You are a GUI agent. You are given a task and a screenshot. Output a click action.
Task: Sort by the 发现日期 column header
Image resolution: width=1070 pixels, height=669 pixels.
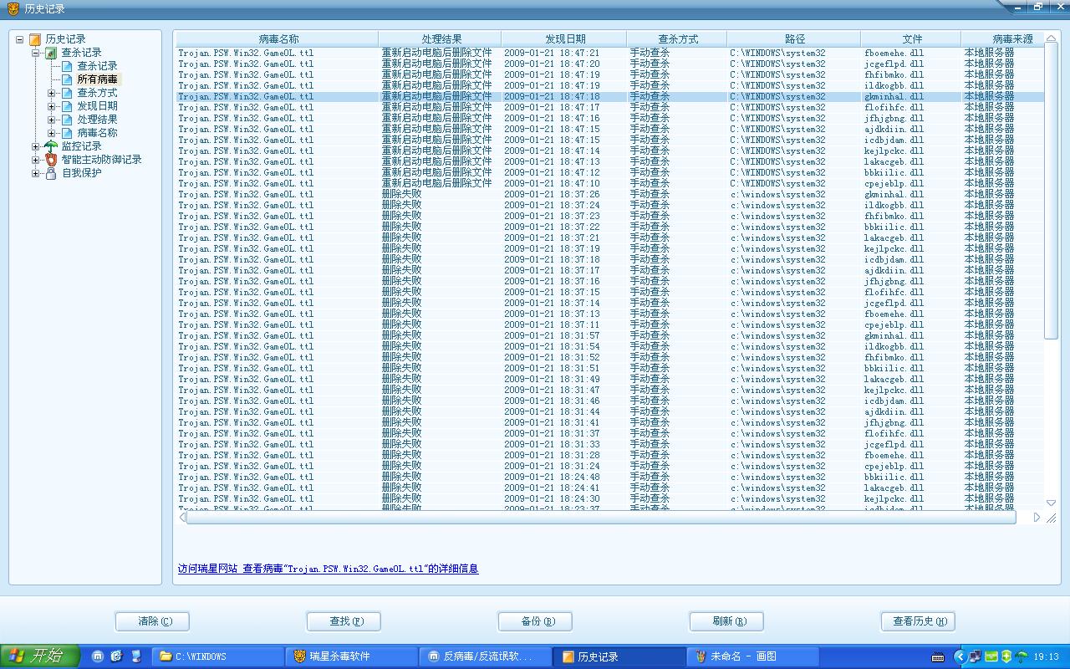tap(564, 39)
